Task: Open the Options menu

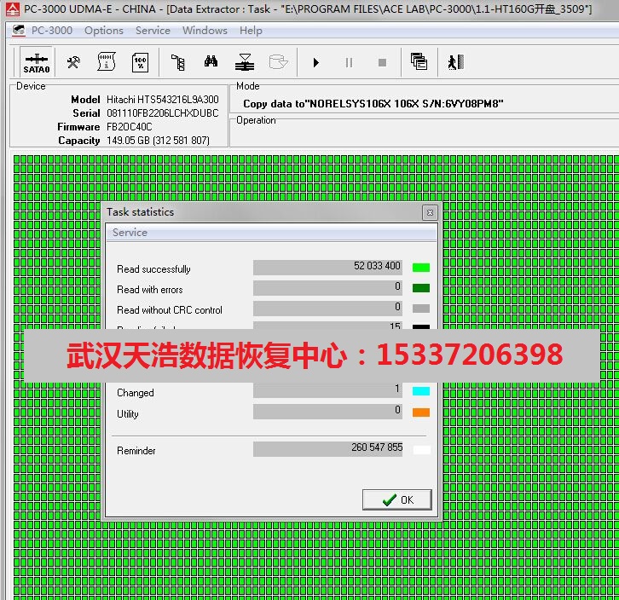Action: coord(104,31)
